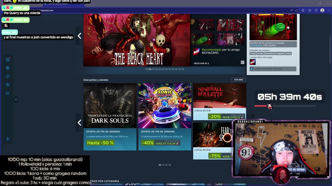Image resolution: width=332 pixels, height=186 pixels.
Task: Select the last dot of discounts carousel pagination
Action: tap(170, 165)
